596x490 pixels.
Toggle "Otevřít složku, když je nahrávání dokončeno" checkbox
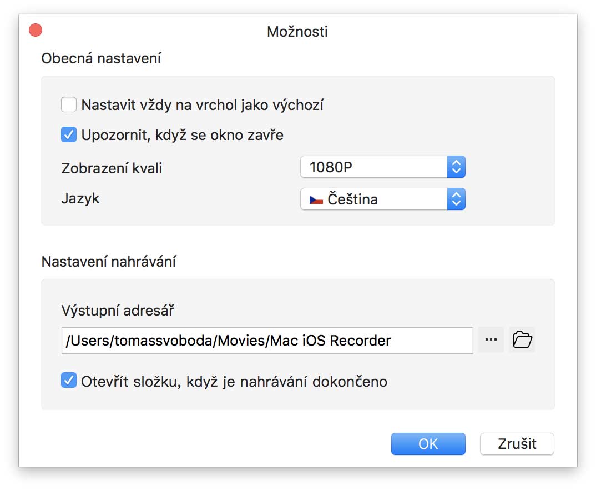pyautogui.click(x=69, y=381)
